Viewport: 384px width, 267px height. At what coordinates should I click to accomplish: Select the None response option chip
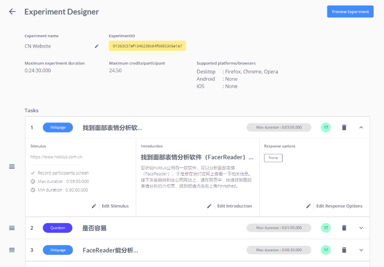pyautogui.click(x=273, y=157)
